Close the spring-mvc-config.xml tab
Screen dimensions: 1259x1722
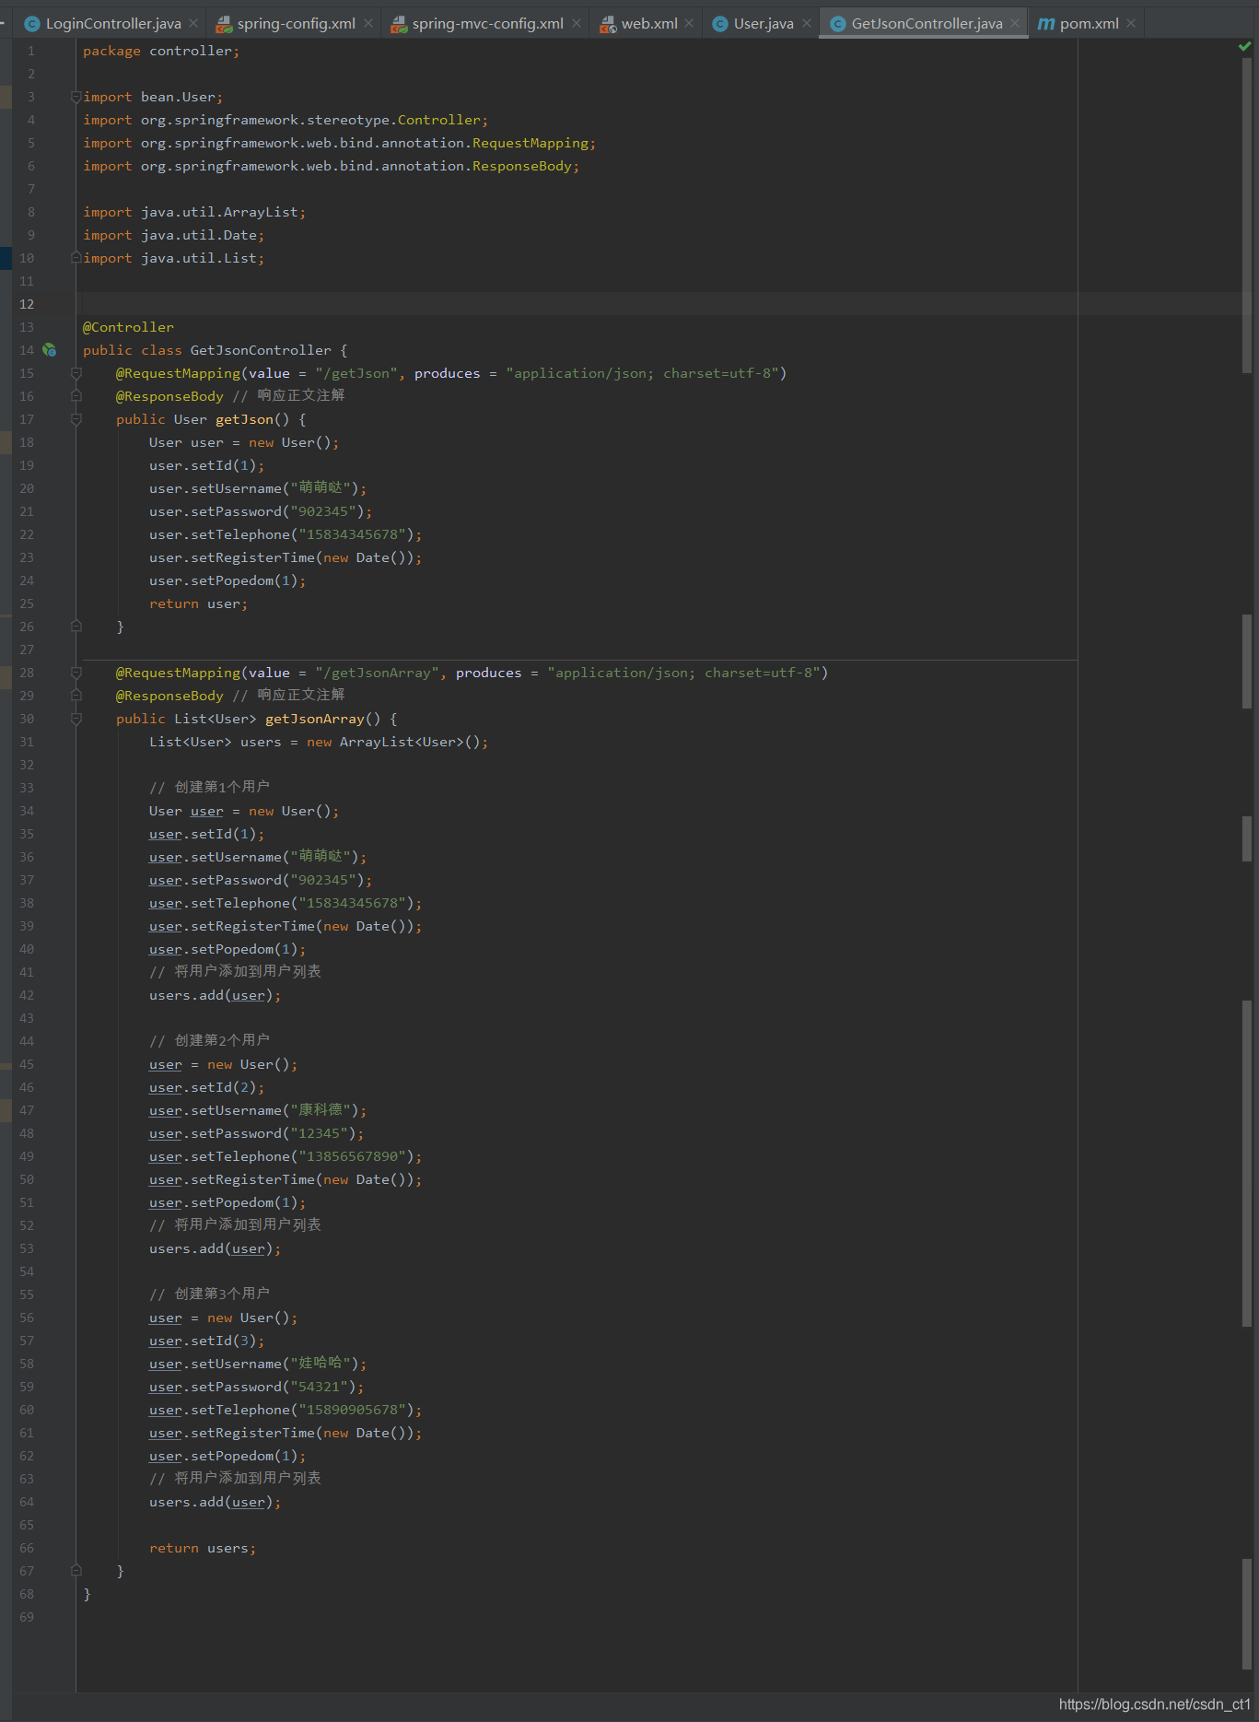tap(577, 23)
